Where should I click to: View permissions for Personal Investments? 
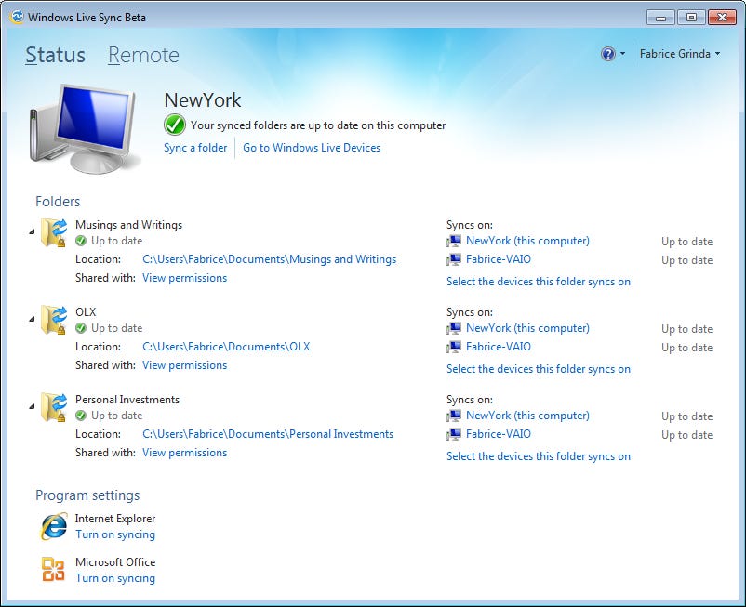tap(184, 453)
